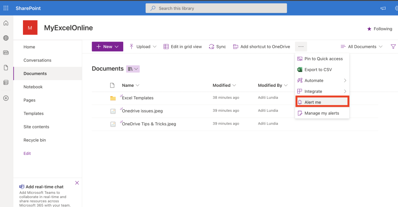Click Aditi Lundia in Excel Templates row
The width and height of the screenshot is (398, 207).
(268, 98)
